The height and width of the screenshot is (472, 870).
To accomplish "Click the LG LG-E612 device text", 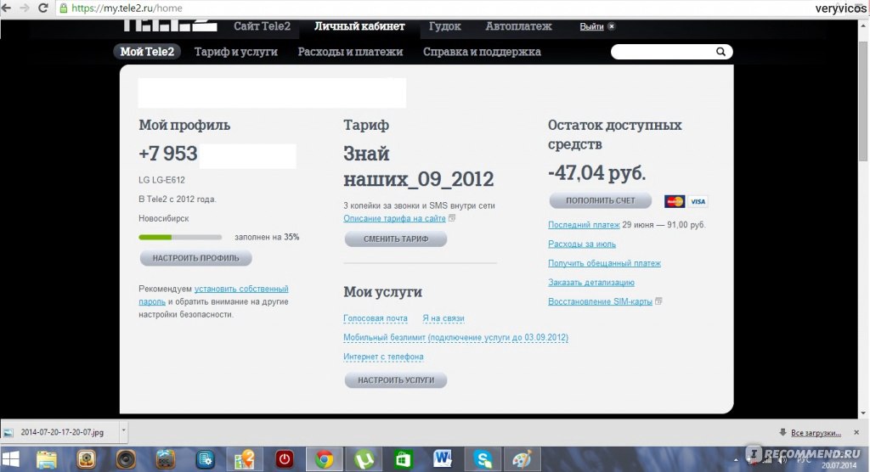I will (162, 180).
